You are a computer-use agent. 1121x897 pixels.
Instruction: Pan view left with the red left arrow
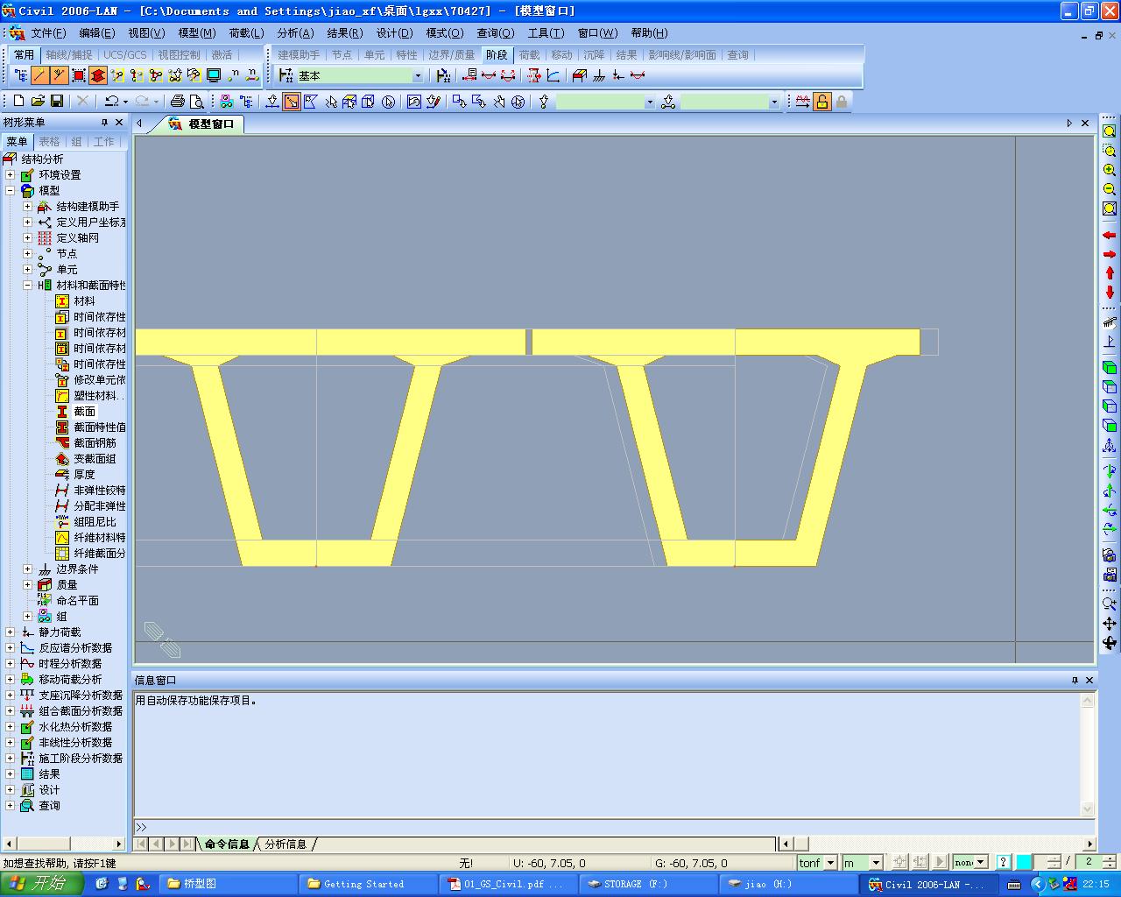click(x=1110, y=236)
